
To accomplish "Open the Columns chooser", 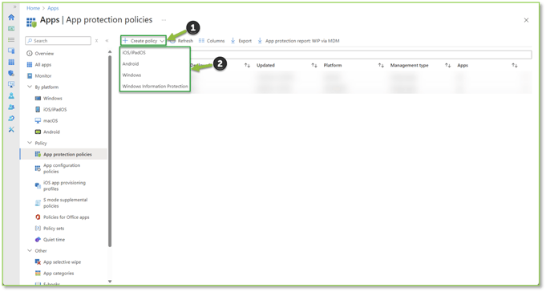I will tap(212, 41).
